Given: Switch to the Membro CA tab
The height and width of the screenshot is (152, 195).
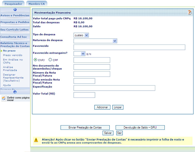Looking at the screenshot, I should [x=37, y=4].
